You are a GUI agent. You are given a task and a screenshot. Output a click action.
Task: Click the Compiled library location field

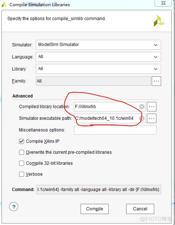tap(109, 107)
